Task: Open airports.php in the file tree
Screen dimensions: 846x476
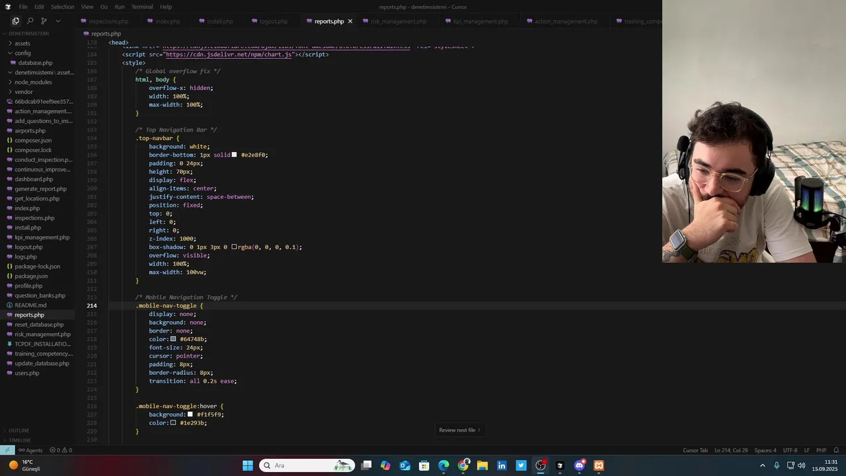Action: [x=30, y=131]
